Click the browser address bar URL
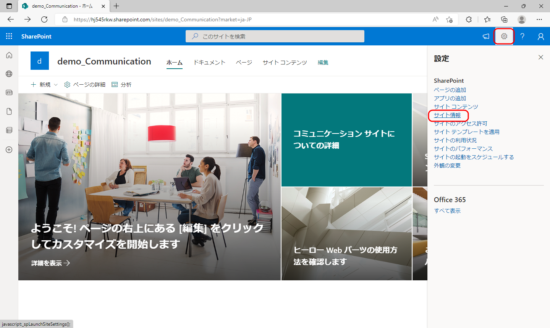Image resolution: width=550 pixels, height=328 pixels. point(163,19)
